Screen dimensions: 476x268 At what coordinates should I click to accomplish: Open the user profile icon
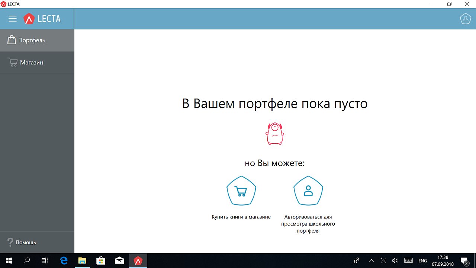466,19
